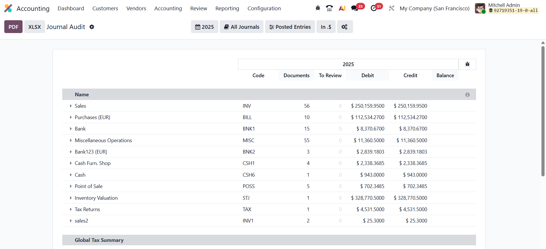This screenshot has height=249, width=546.
Task: Open the AI assistant icon
Action: (342, 8)
